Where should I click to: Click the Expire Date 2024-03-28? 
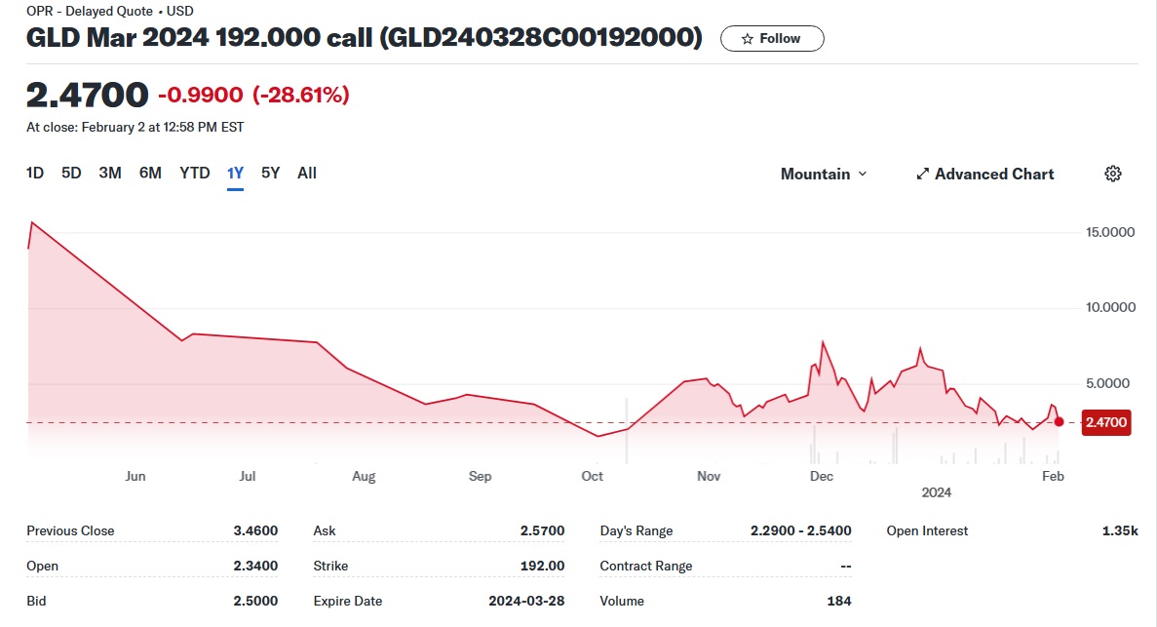click(x=526, y=601)
